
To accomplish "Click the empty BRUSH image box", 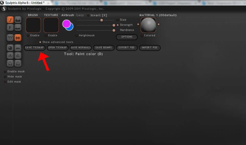I will click(x=33, y=25).
